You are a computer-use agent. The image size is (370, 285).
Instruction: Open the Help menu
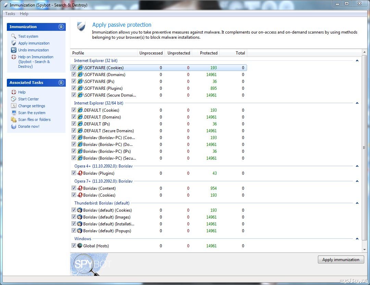point(24,14)
